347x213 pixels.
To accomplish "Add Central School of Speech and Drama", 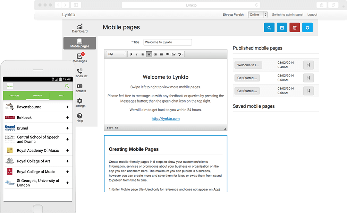I will tap(67, 139).
